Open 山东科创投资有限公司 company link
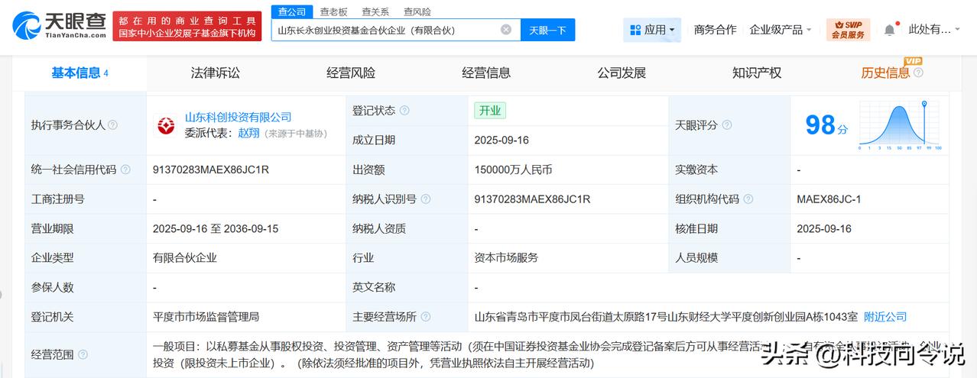This screenshot has width=977, height=378. point(239,117)
